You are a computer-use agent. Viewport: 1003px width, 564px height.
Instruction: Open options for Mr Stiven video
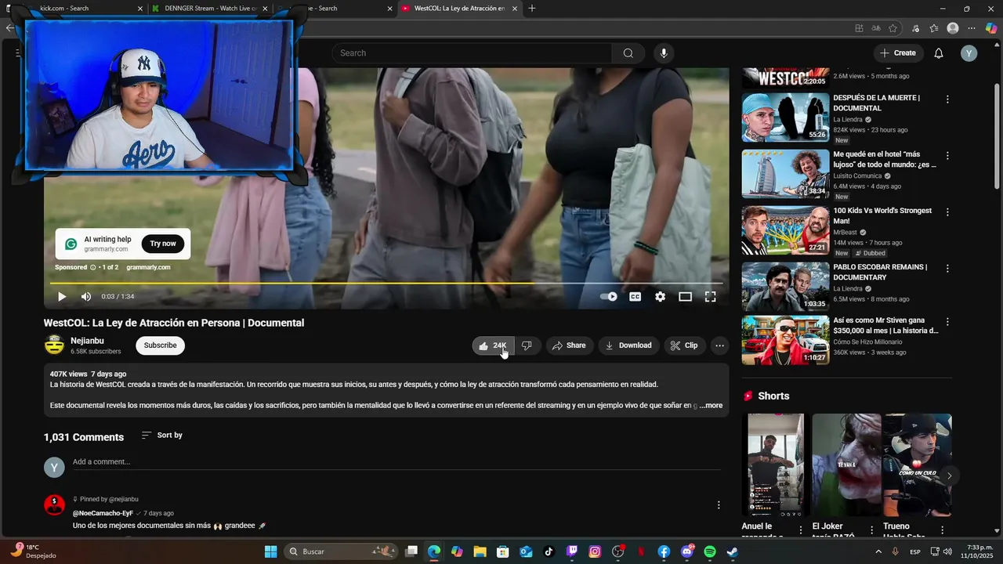point(947,322)
